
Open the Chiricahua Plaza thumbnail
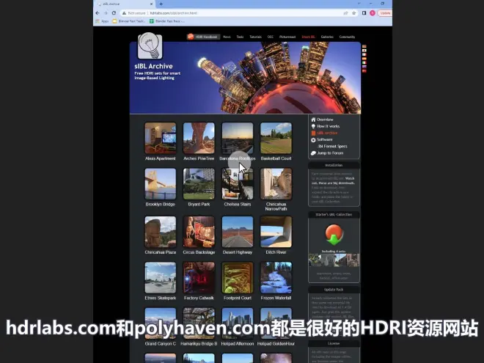tap(161, 232)
